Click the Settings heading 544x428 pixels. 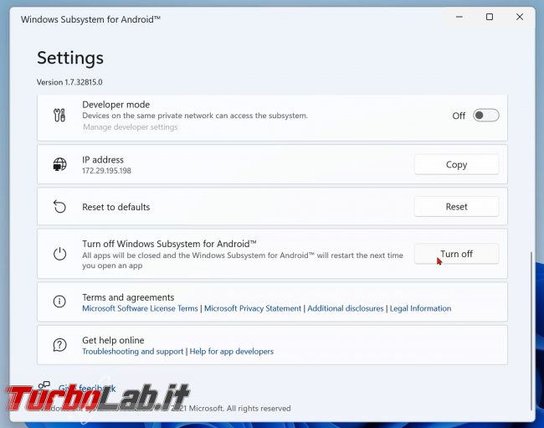pos(70,58)
